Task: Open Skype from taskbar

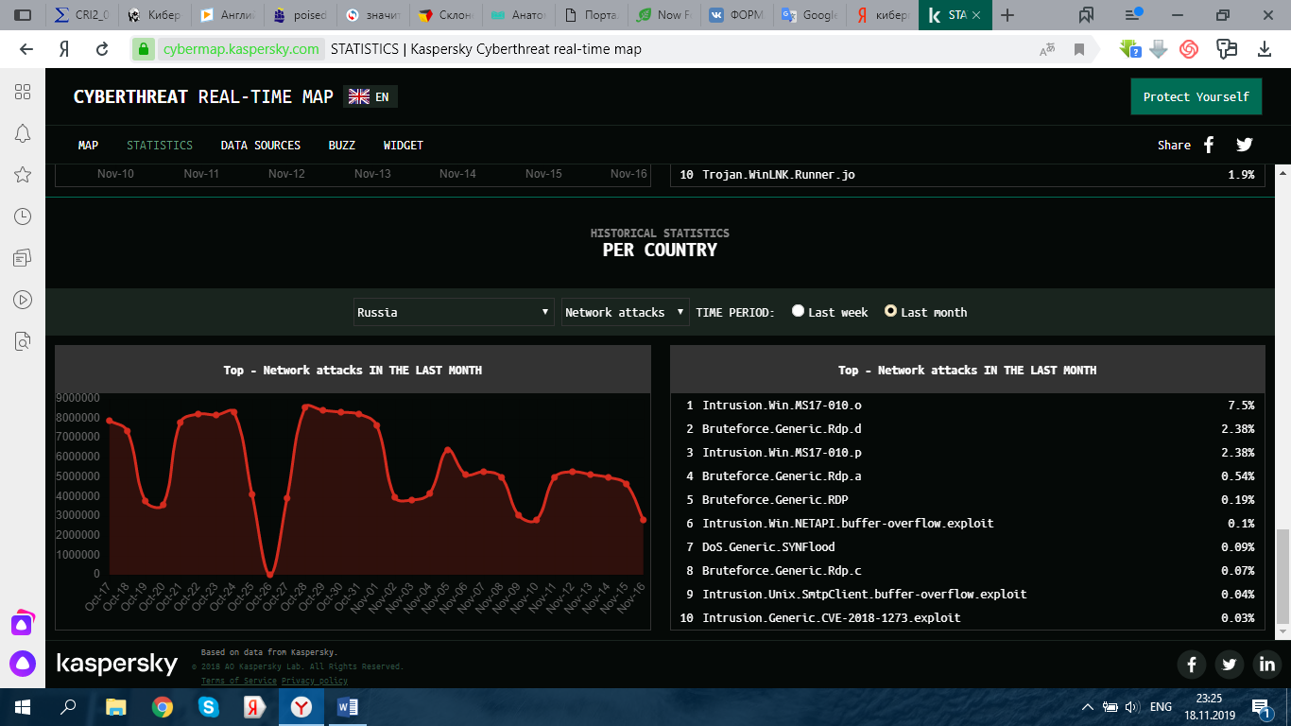Action: (x=208, y=707)
